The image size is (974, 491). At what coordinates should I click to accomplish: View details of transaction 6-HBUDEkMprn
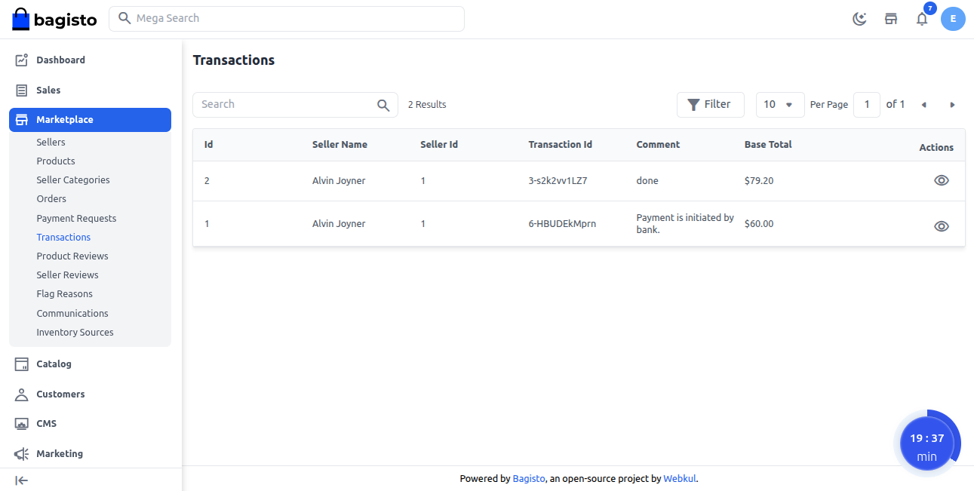coord(941,226)
